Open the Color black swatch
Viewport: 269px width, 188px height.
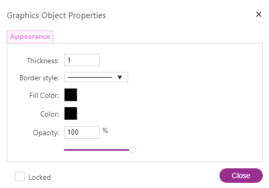click(x=71, y=113)
